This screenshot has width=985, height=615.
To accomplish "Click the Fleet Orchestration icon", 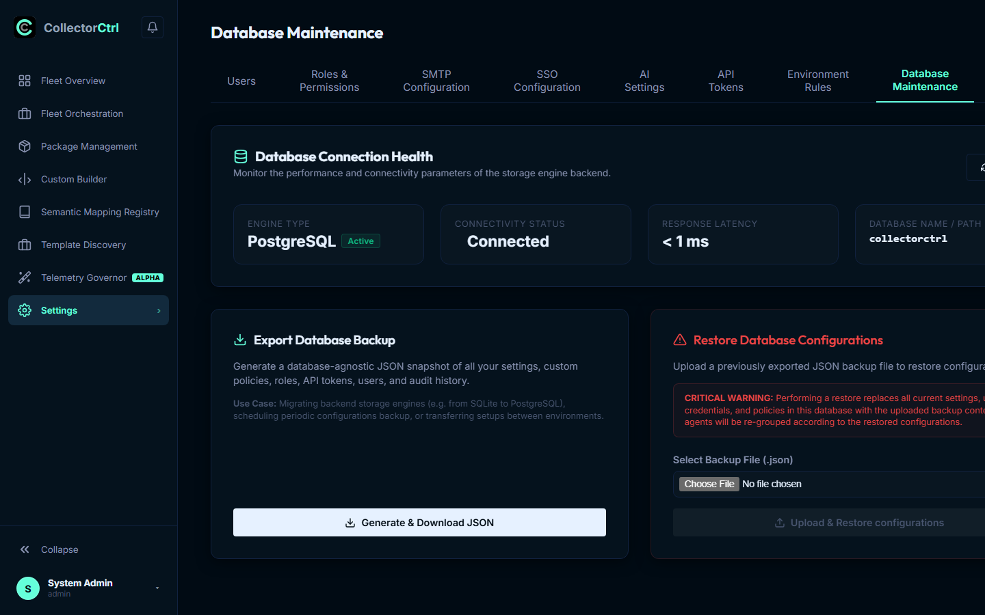I will 25,113.
